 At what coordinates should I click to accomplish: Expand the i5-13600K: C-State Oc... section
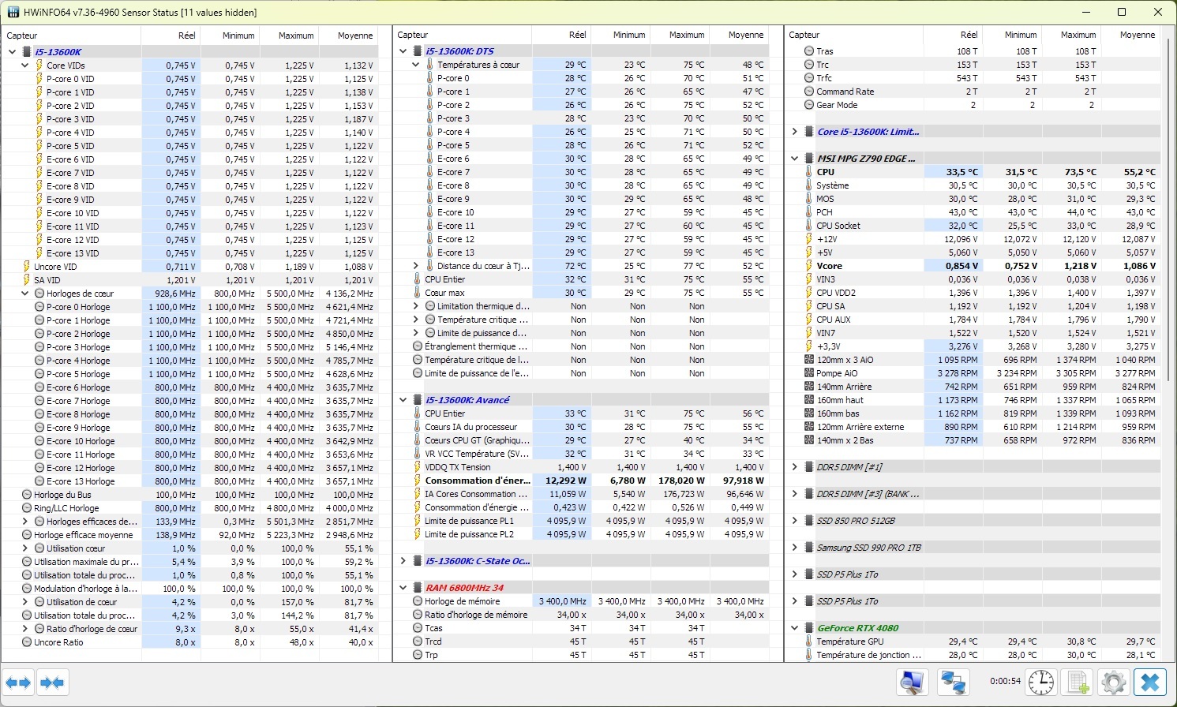tap(403, 561)
